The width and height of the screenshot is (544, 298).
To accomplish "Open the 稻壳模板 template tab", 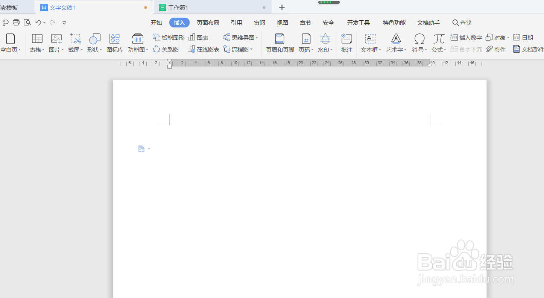I will click(x=17, y=8).
